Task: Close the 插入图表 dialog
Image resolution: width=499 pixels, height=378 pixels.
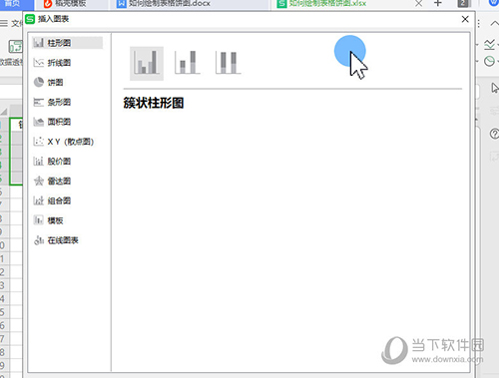Action: 465,19
